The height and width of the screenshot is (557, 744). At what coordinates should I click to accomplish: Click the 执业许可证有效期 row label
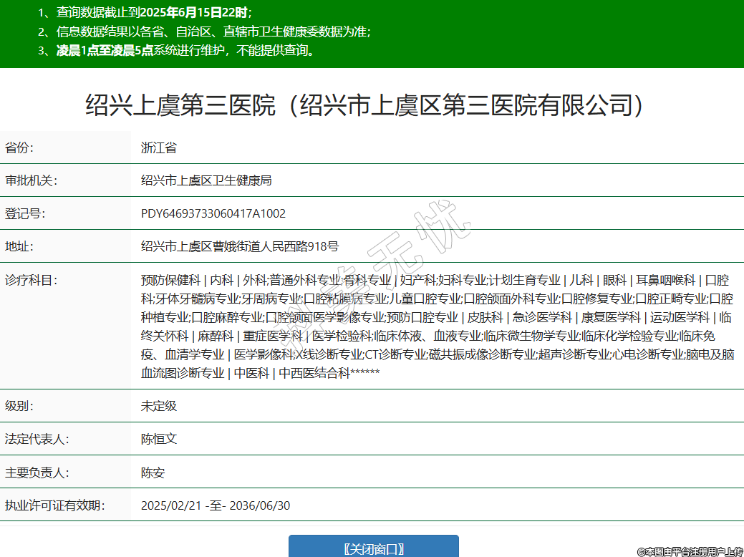55,505
